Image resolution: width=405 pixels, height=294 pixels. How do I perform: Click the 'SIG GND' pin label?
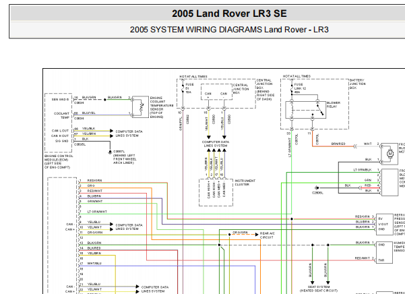(62, 141)
